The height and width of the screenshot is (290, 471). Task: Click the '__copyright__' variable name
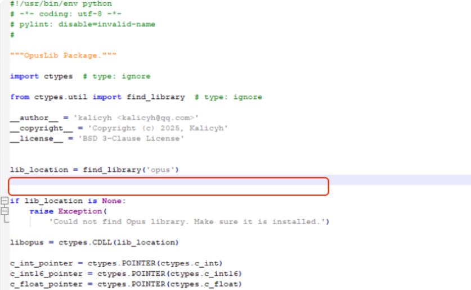(x=37, y=128)
